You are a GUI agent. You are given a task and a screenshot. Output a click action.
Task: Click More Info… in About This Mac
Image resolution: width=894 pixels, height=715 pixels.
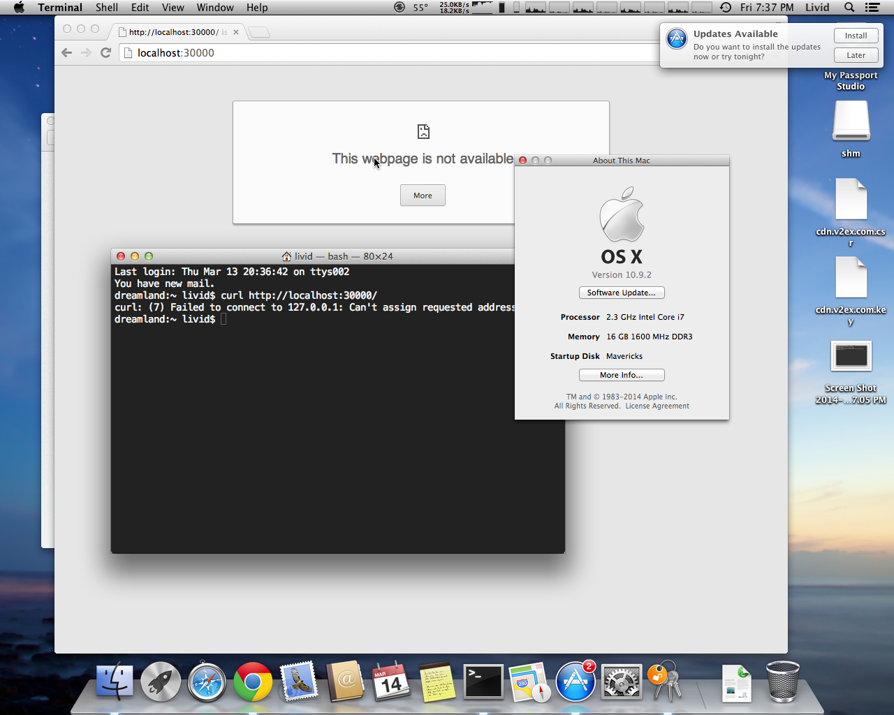[622, 375]
